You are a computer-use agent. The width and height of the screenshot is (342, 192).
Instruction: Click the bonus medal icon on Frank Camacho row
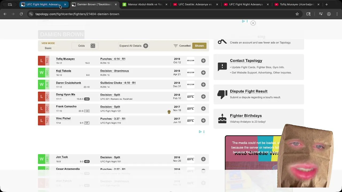pyautogui.click(x=169, y=112)
